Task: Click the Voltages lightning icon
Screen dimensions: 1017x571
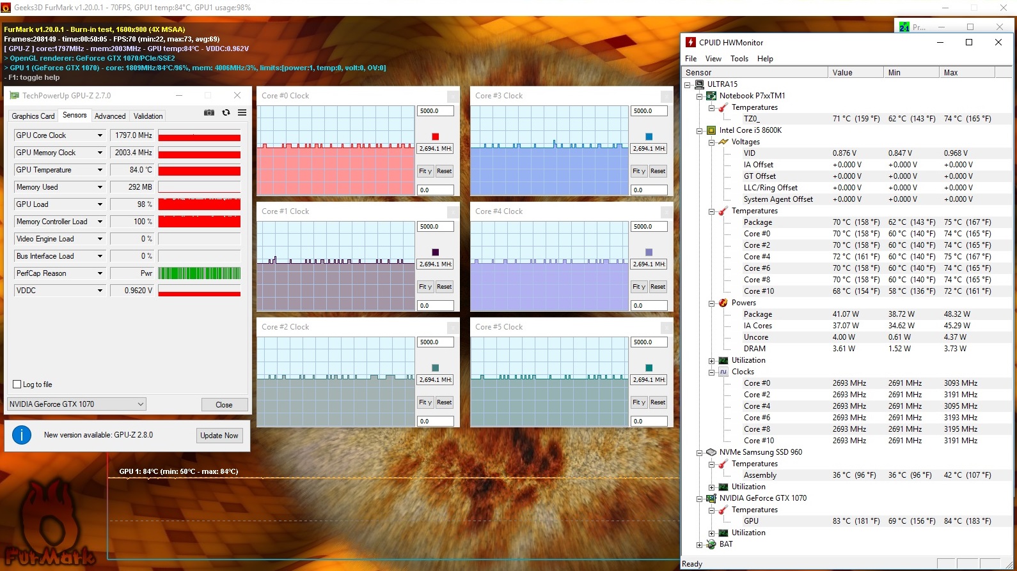Action: point(723,142)
